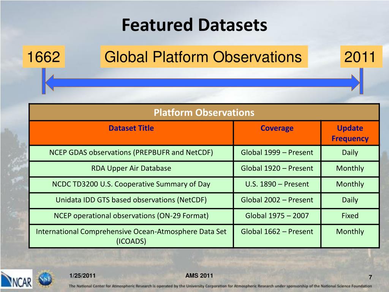Click the NCAR logo
Screen dimensions: 389x292
pos(16,279)
